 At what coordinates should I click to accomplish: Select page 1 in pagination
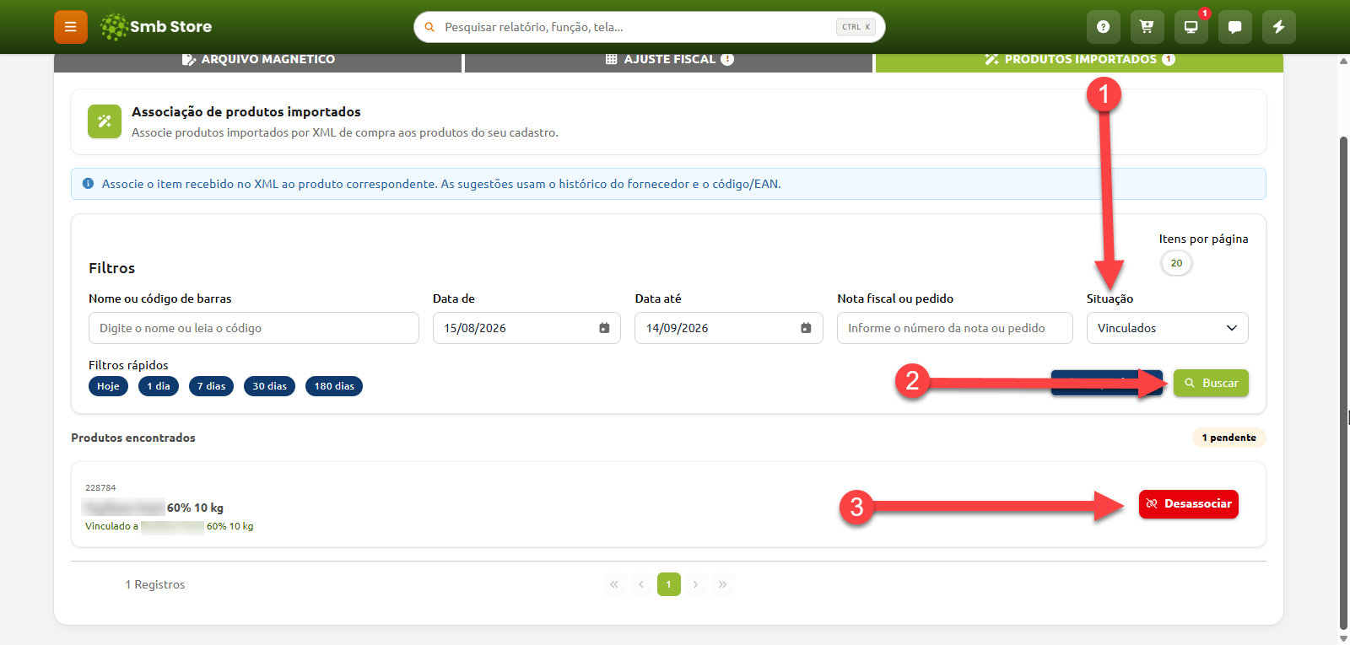pyautogui.click(x=669, y=584)
